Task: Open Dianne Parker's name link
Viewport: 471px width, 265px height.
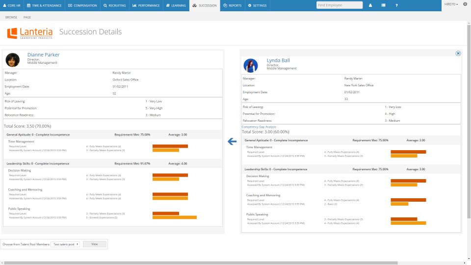Action: point(43,55)
